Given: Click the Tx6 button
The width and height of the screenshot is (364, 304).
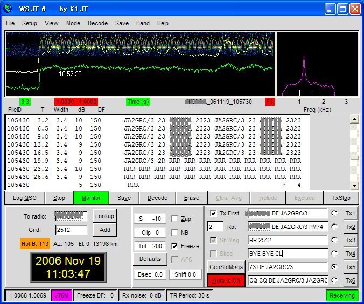Looking at the screenshot, I should [x=351, y=280].
